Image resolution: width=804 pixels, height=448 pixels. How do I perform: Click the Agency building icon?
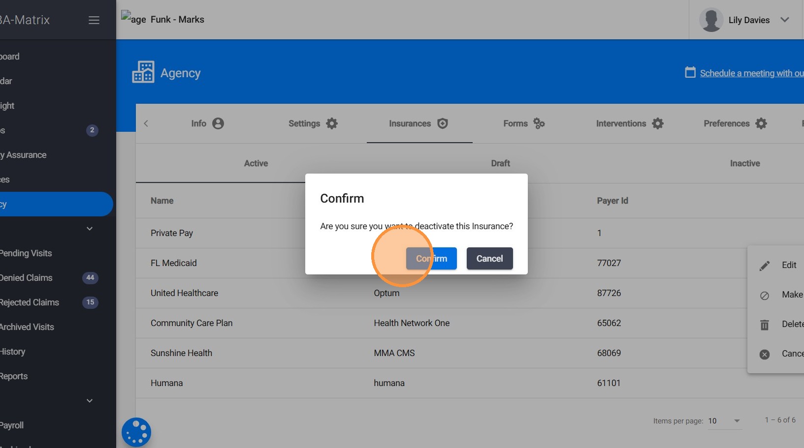[143, 72]
